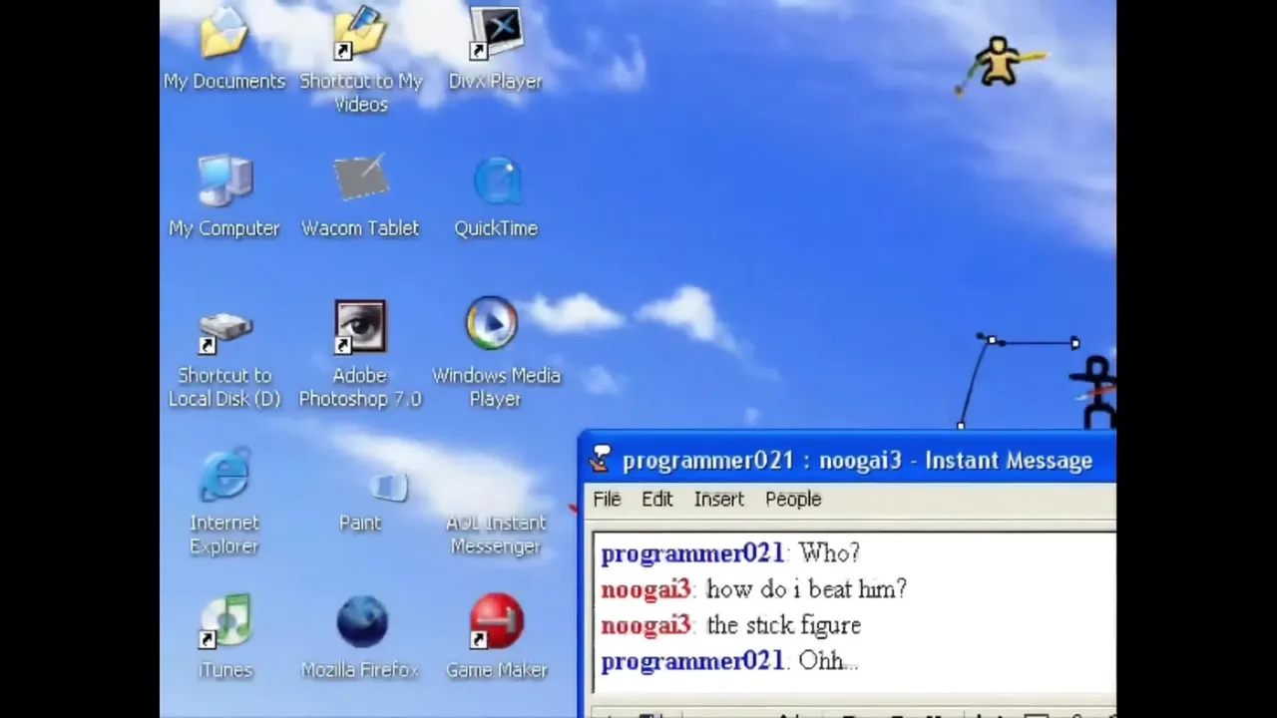
Task: Start Windows Media Player icon
Action: pyautogui.click(x=492, y=323)
